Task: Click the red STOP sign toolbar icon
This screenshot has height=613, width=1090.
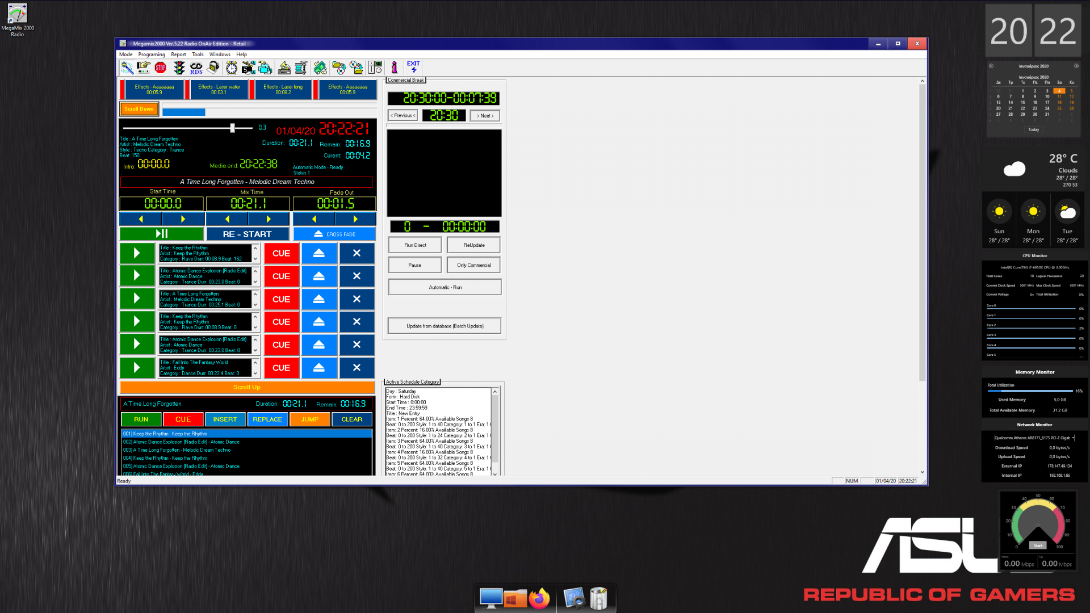Action: (161, 68)
